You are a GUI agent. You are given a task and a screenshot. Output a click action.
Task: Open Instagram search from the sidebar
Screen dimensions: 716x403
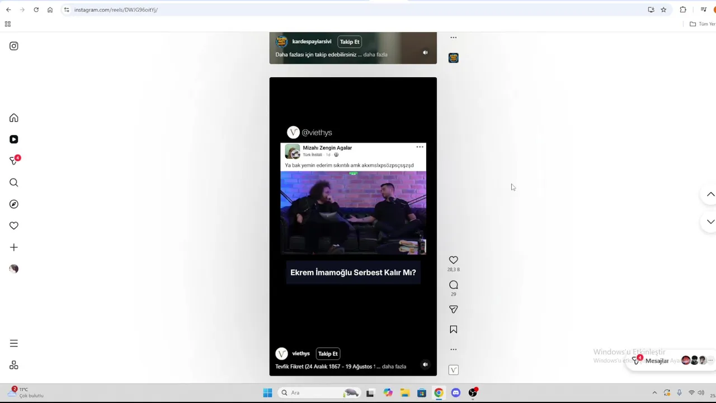pyautogui.click(x=14, y=182)
